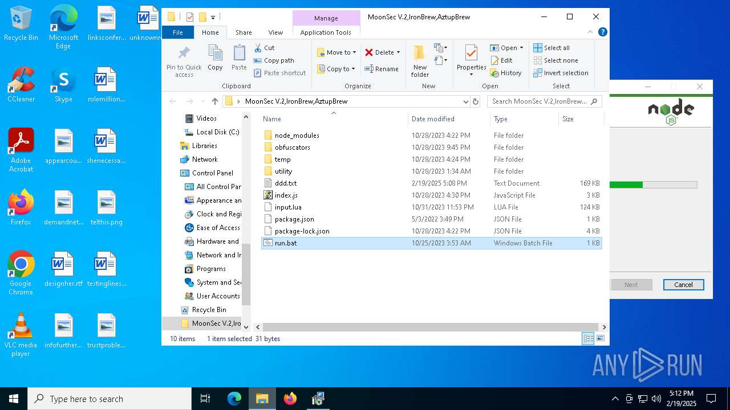This screenshot has height=410, width=730.
Task: Open the File menu tab
Action: point(178,32)
